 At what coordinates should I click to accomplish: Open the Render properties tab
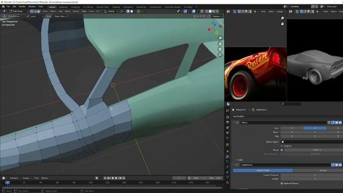(x=227, y=117)
